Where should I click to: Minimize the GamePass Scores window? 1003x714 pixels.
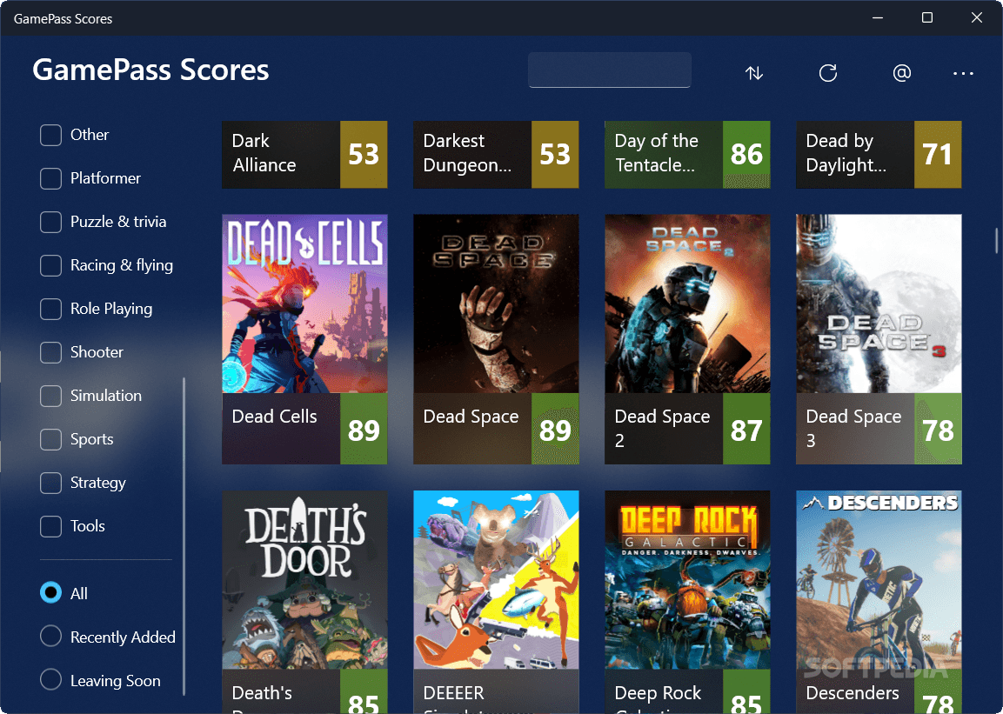click(878, 18)
